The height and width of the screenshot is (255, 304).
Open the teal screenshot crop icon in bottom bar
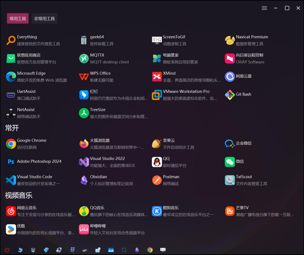[124, 250]
